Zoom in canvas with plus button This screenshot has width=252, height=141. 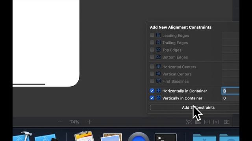point(89,122)
